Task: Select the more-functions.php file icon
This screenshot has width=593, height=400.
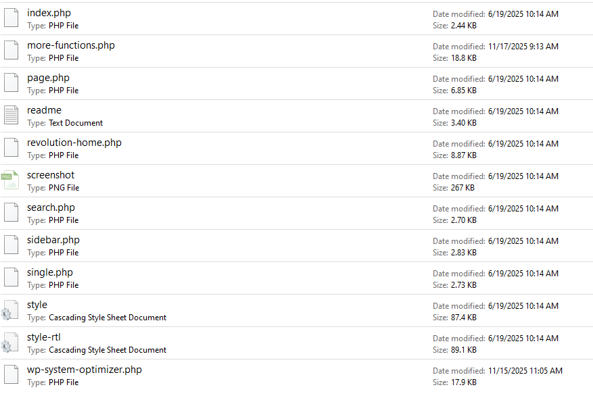Action: 11,51
